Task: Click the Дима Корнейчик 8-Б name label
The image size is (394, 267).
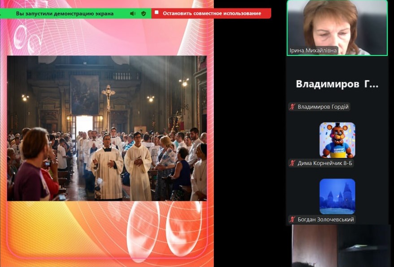Action: tap(325, 163)
